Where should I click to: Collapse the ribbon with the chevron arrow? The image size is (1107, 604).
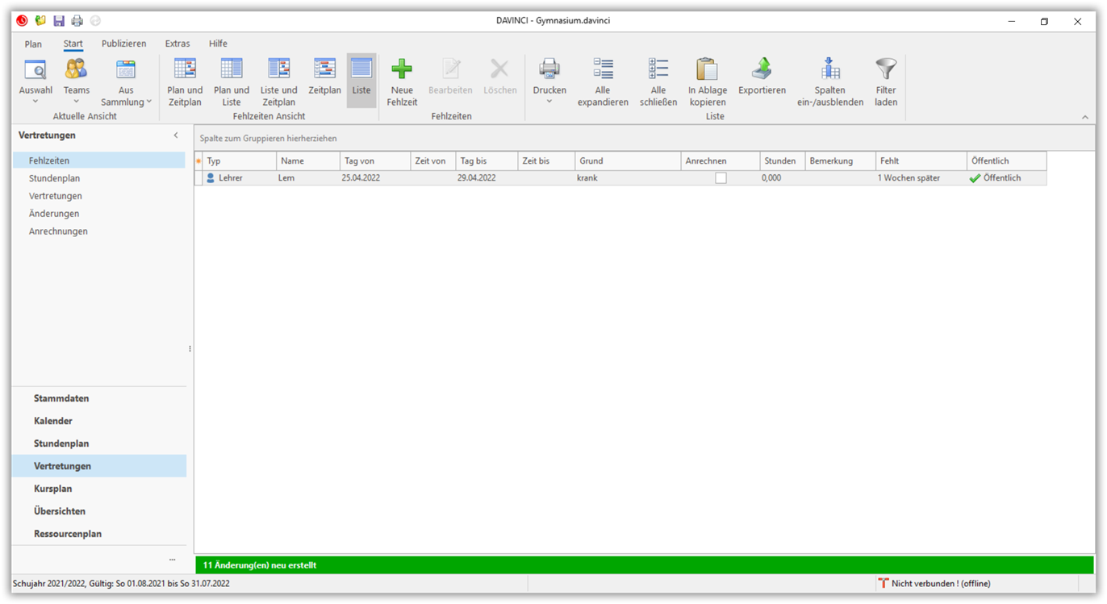click(1085, 118)
